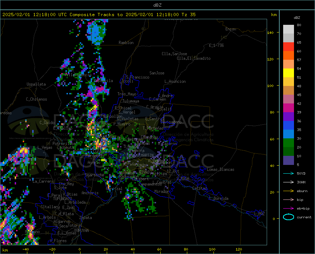
Task: Pick the light gray 70-80 dBZ swatch
Action: pyautogui.click(x=288, y=29)
